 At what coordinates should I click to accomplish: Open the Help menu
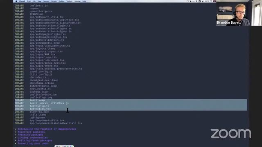point(84,1)
